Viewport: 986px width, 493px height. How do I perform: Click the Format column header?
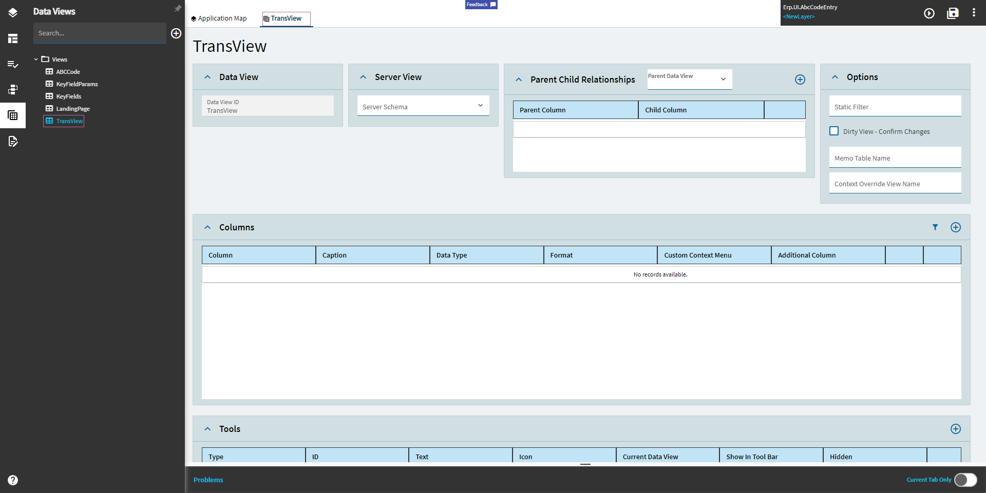pos(600,255)
